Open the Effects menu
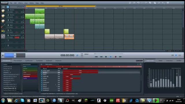The image size is (185, 104). [x=21, y=3]
